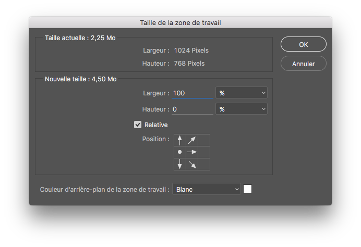Screen dimensions: 361x247
Task: Expand the Blanc background color dropdown
Action: pos(207,189)
